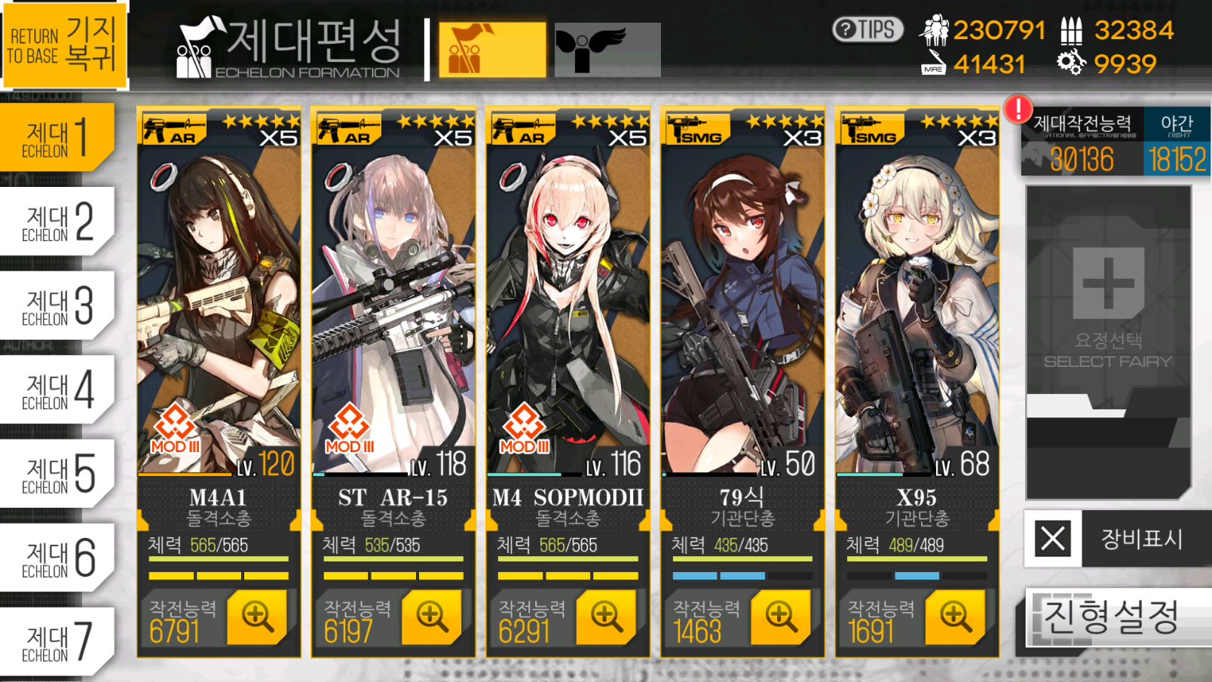Viewport: 1212px width, 682px height.
Task: Show 제대작전능력 day effectiveness panel
Action: click(1082, 142)
